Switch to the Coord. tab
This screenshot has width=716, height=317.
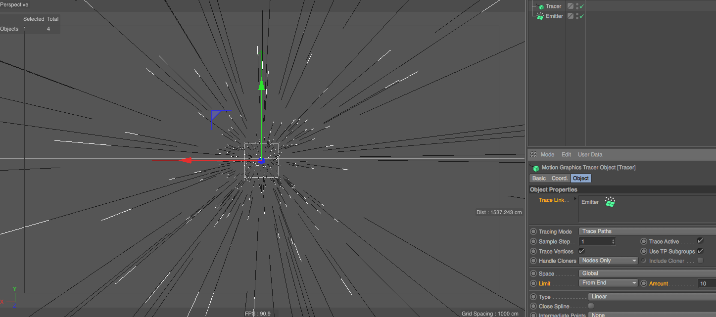pyautogui.click(x=560, y=178)
